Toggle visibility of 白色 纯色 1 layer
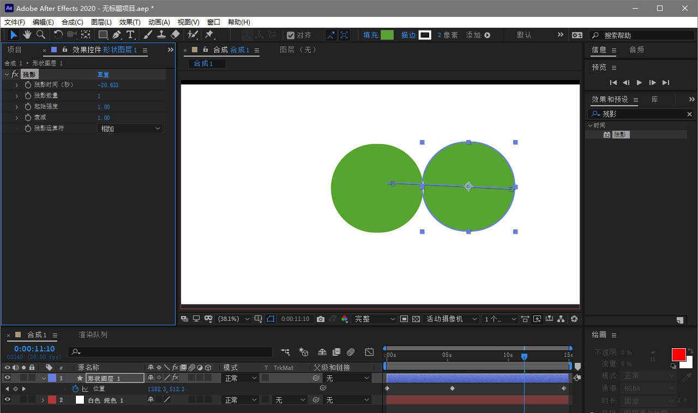The image size is (698, 413). pos(8,400)
